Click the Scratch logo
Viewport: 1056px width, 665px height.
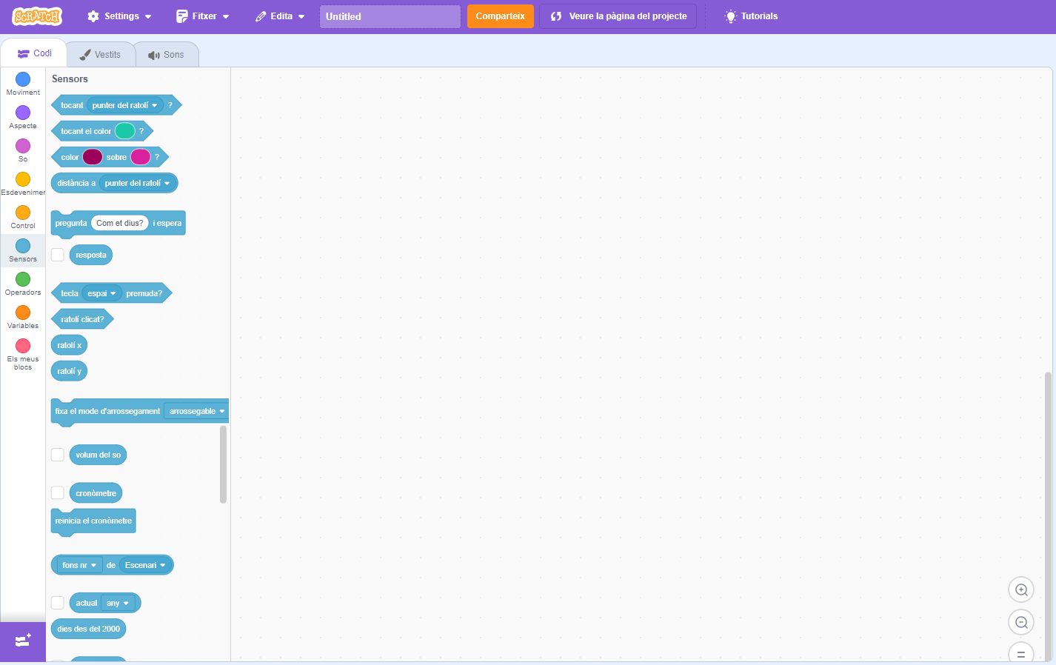37,16
